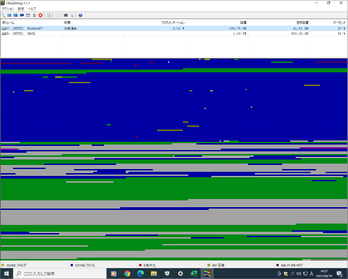Click the フラグメンテーション column header
Screen dimensions: 348x279
(x=155, y=22)
